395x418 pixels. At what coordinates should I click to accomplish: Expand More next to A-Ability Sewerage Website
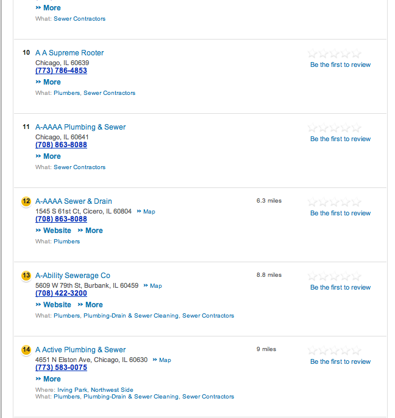point(90,305)
